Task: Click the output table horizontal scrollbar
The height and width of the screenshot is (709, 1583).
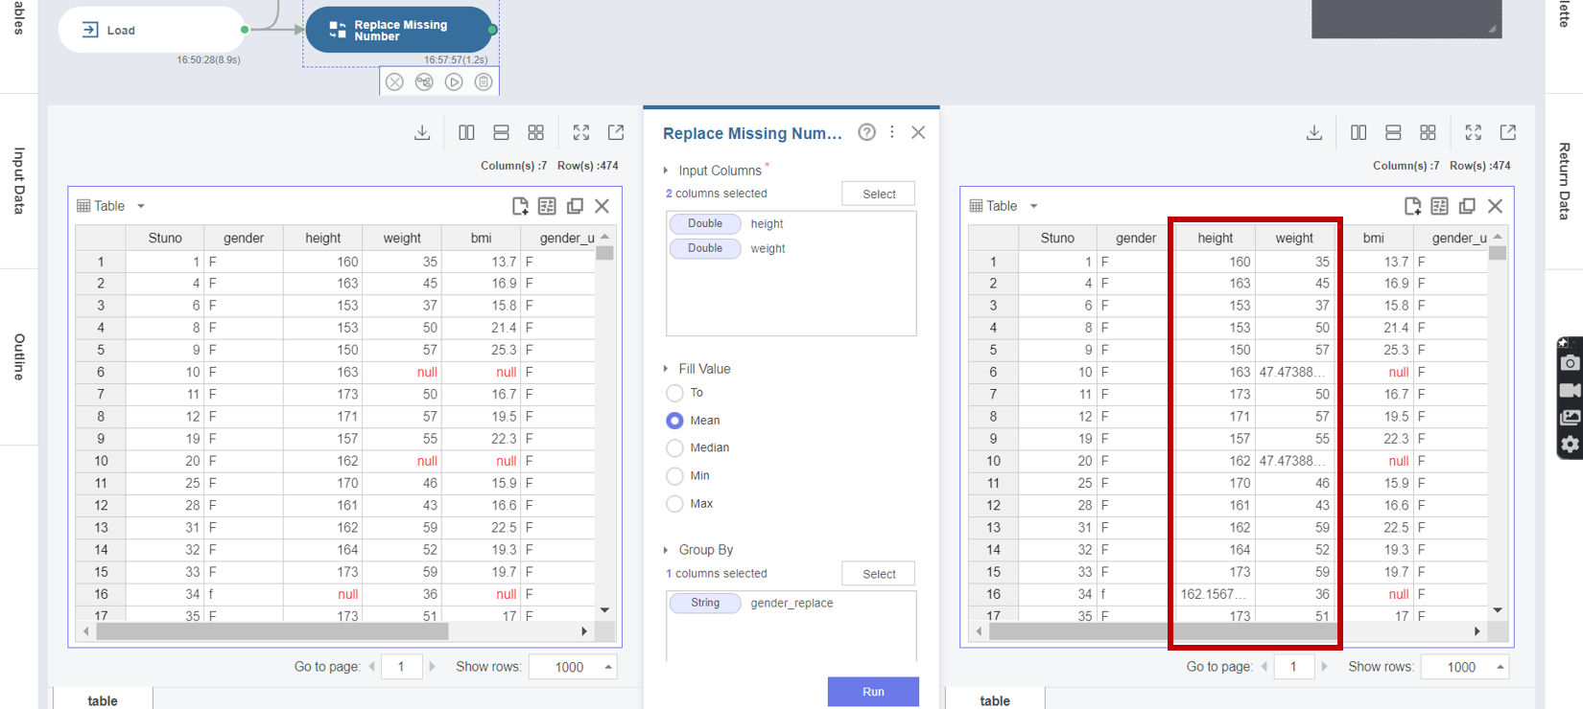Action: [x=1165, y=631]
